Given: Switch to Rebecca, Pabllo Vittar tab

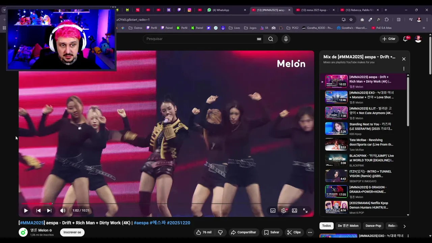Looking at the screenshot, I should click(359, 10).
